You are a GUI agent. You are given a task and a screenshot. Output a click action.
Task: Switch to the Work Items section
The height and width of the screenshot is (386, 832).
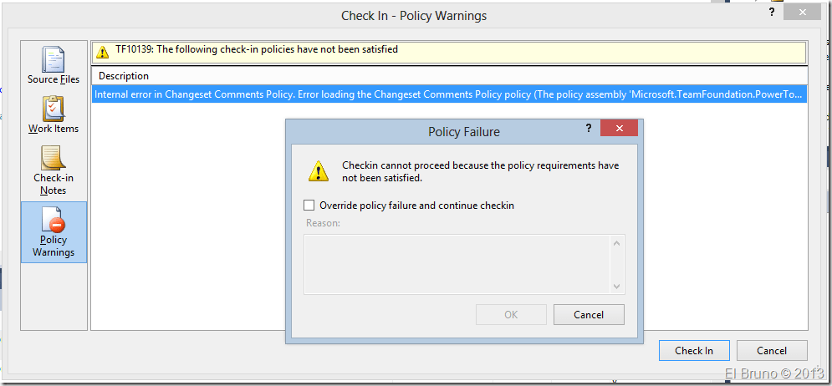54,114
